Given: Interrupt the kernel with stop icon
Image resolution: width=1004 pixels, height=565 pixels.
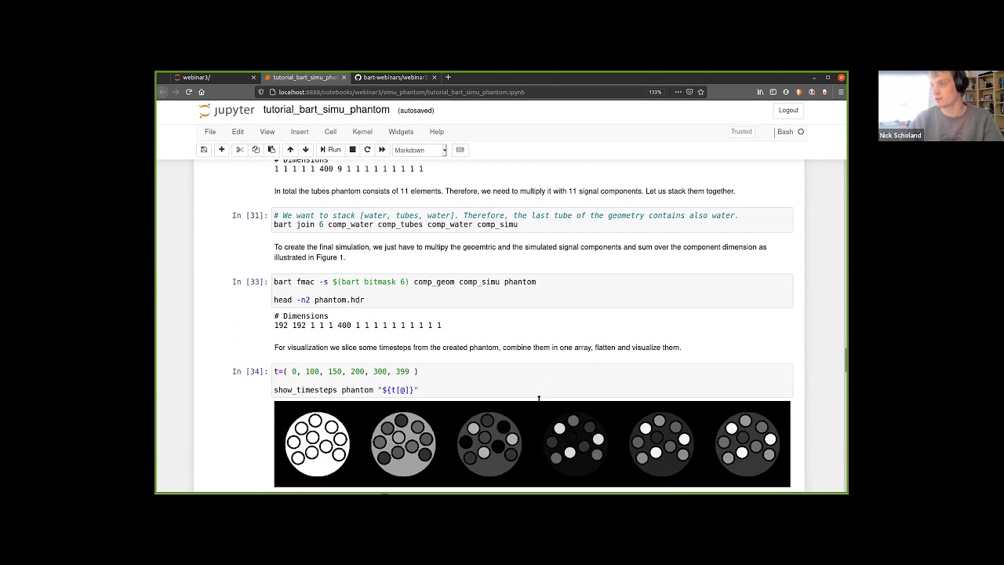Looking at the screenshot, I should 352,150.
